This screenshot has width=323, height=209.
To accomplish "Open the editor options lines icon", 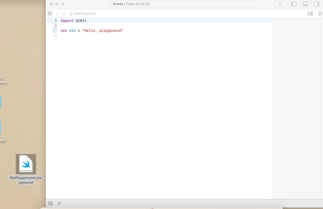I will pos(310,13).
